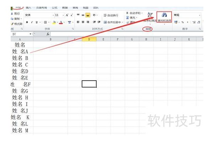Switch to the View (视图) tab

(x=86, y=8)
